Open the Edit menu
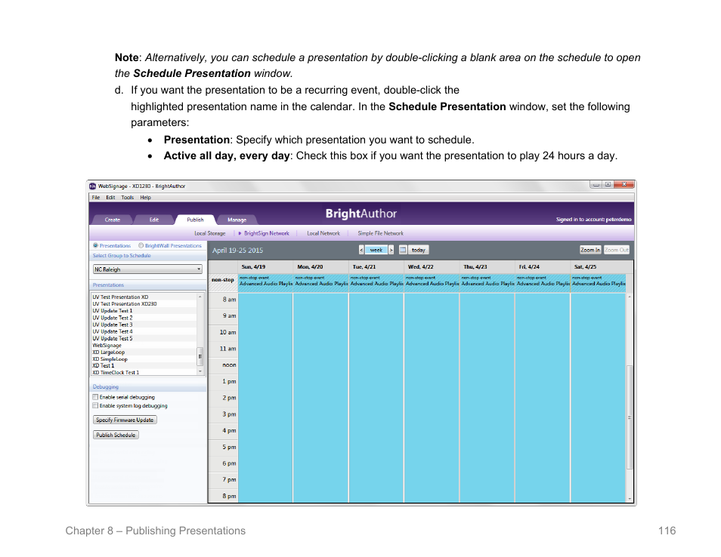 point(110,198)
